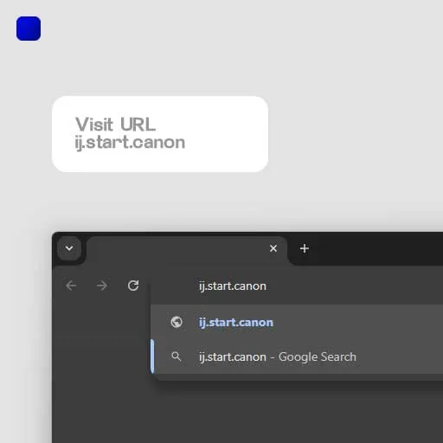Image resolution: width=443 pixels, height=443 pixels.
Task: Click the address bar containing ij.start.canon
Action: pyautogui.click(x=297, y=286)
